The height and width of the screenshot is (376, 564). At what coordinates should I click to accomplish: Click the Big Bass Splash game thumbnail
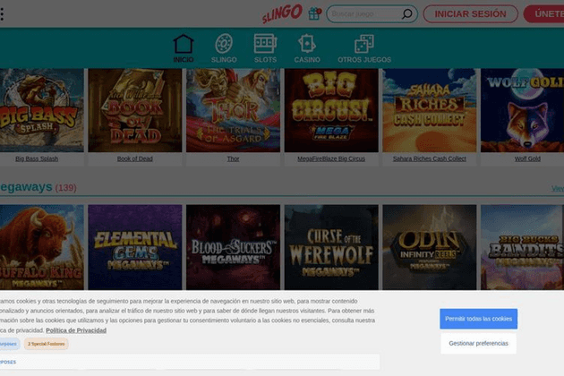click(42, 110)
